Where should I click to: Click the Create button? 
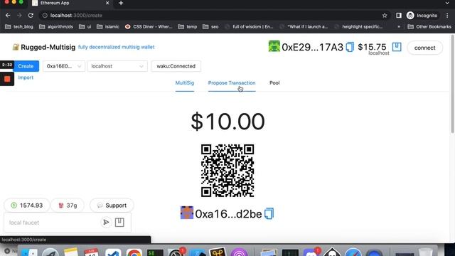pos(26,66)
